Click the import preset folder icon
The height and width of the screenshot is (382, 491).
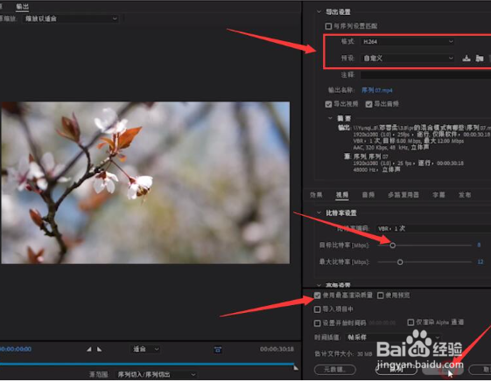point(480,59)
